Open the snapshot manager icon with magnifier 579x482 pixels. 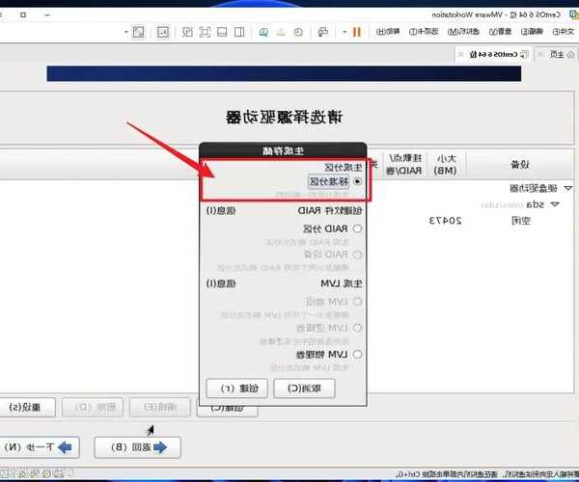point(263,32)
